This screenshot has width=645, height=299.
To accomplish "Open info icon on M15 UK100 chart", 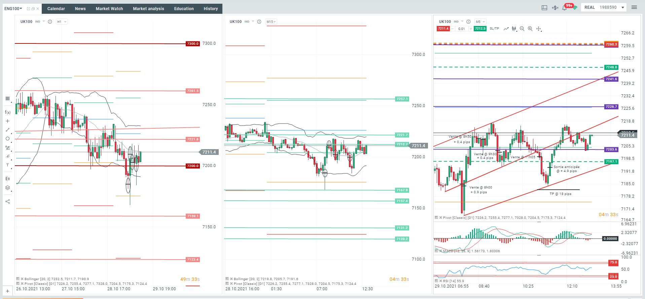I will tap(259, 22).
